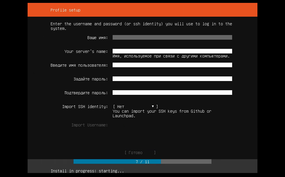Screen dimensions: 285x177
Task: Click the "Ваше имя" input field
Action: tap(172, 37)
